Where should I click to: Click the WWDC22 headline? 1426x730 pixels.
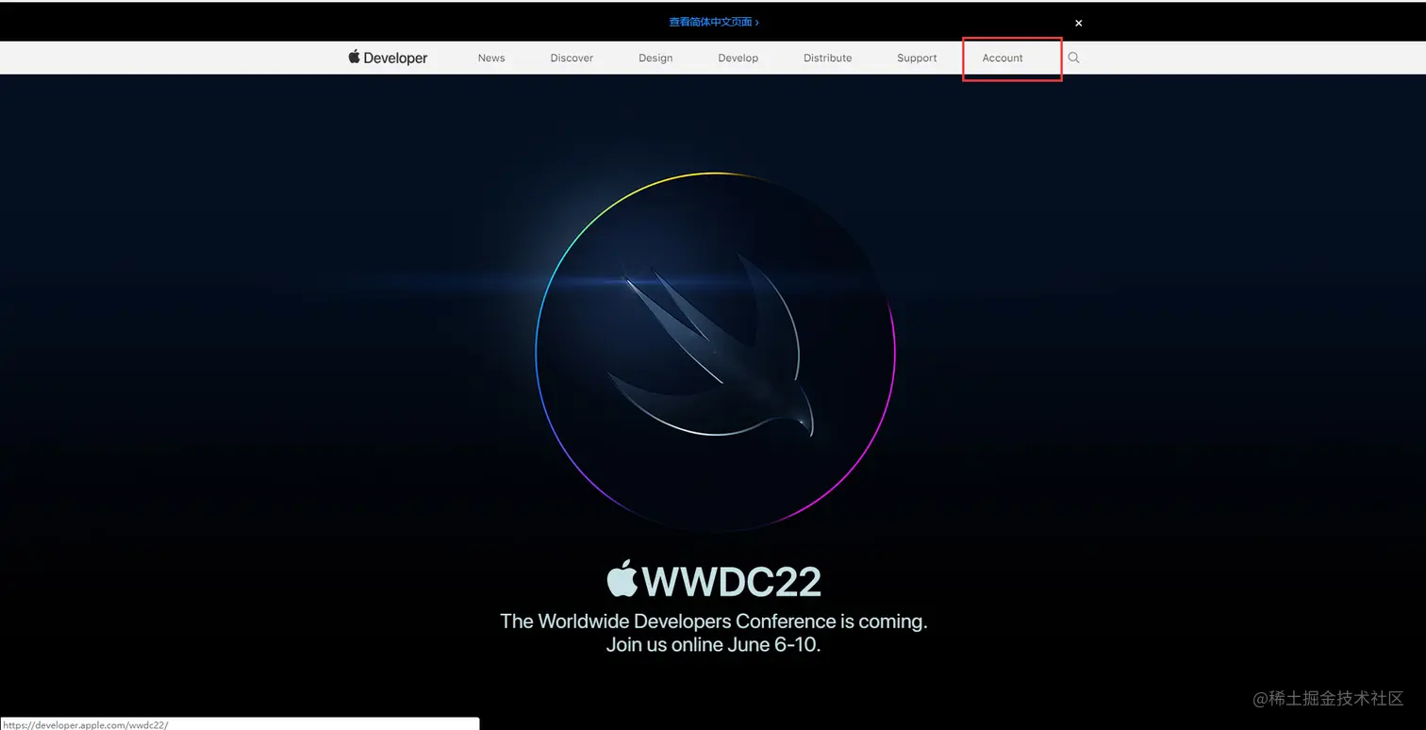714,580
